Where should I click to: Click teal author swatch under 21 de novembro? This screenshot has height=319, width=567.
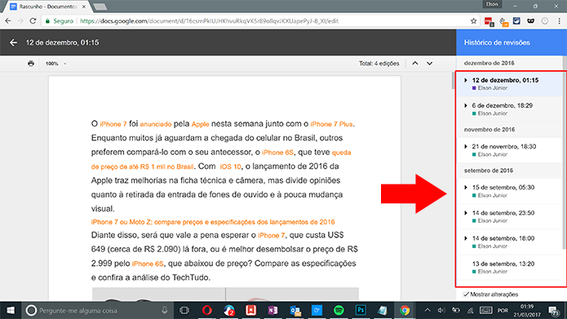(x=474, y=154)
